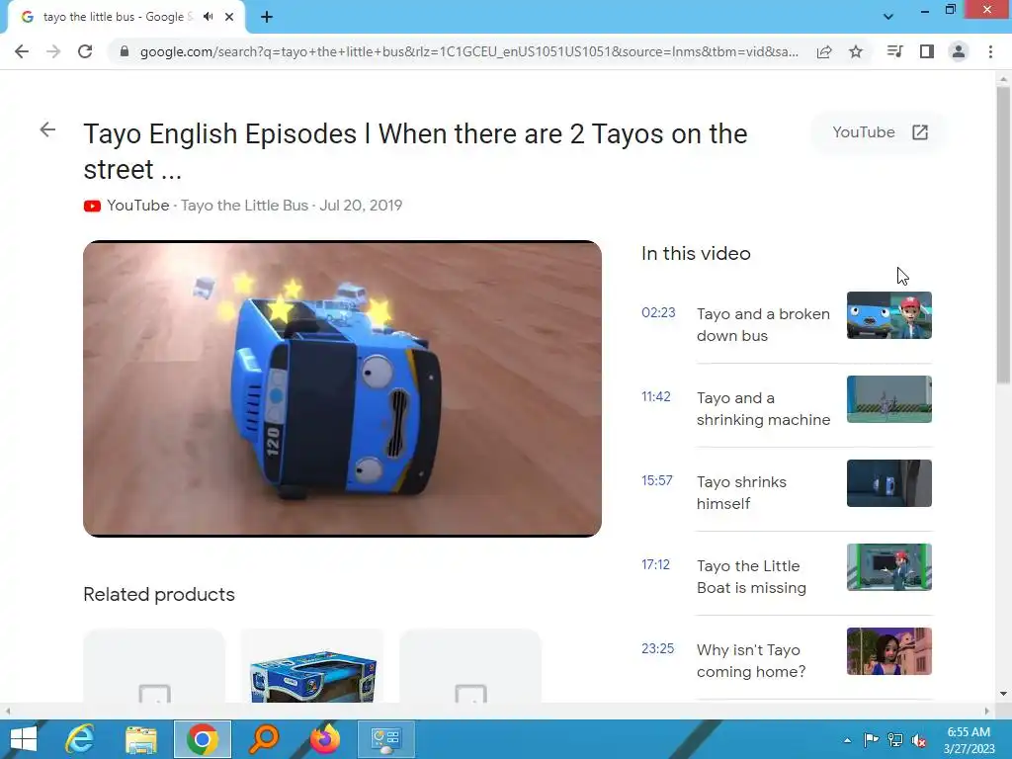Toggle the Chrome side panel
The image size is (1012, 759).
tap(927, 51)
